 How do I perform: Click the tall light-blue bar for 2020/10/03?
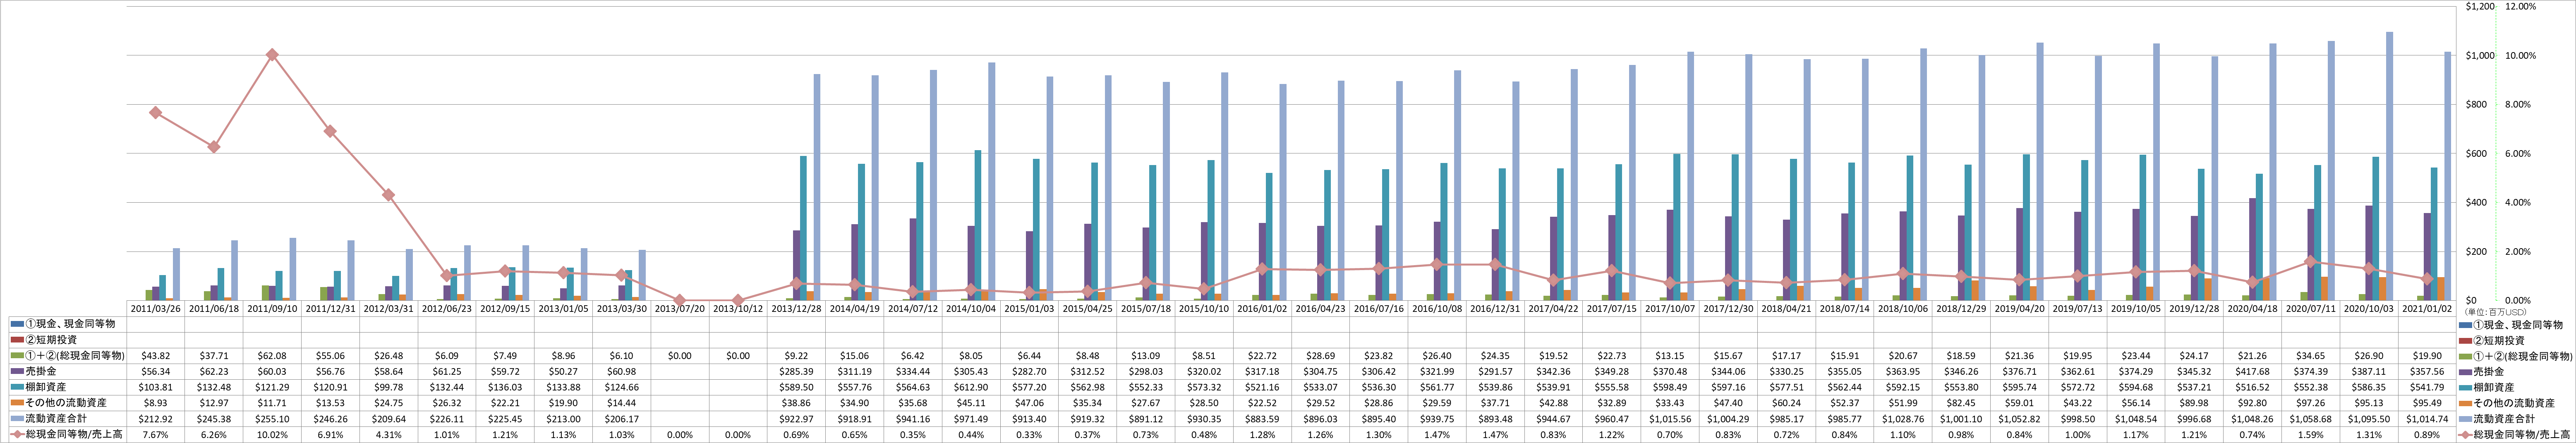coord(2389,166)
